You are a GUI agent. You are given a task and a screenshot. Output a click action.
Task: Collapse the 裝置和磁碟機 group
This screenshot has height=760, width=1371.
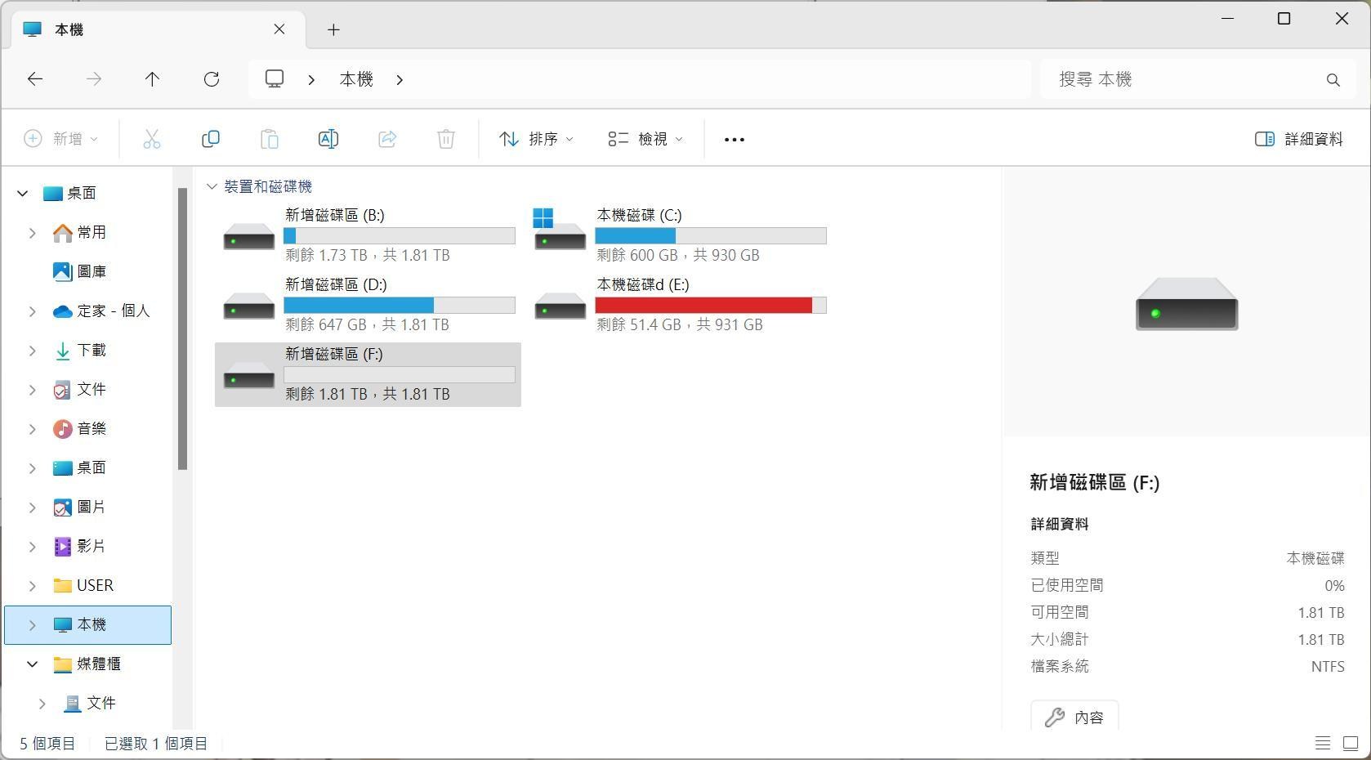212,186
